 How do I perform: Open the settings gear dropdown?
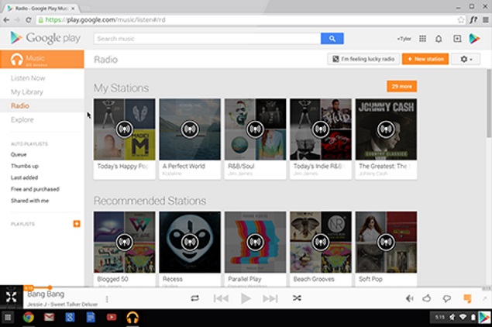466,59
